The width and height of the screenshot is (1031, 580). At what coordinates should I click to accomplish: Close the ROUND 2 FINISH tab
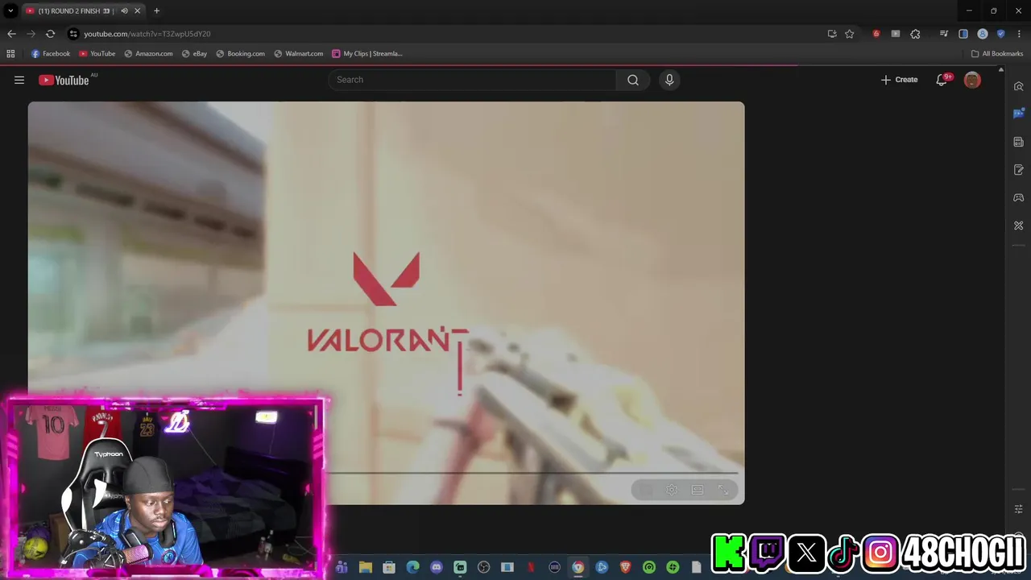137,10
